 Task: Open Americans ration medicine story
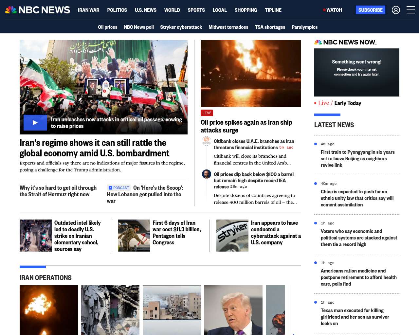coord(359,277)
